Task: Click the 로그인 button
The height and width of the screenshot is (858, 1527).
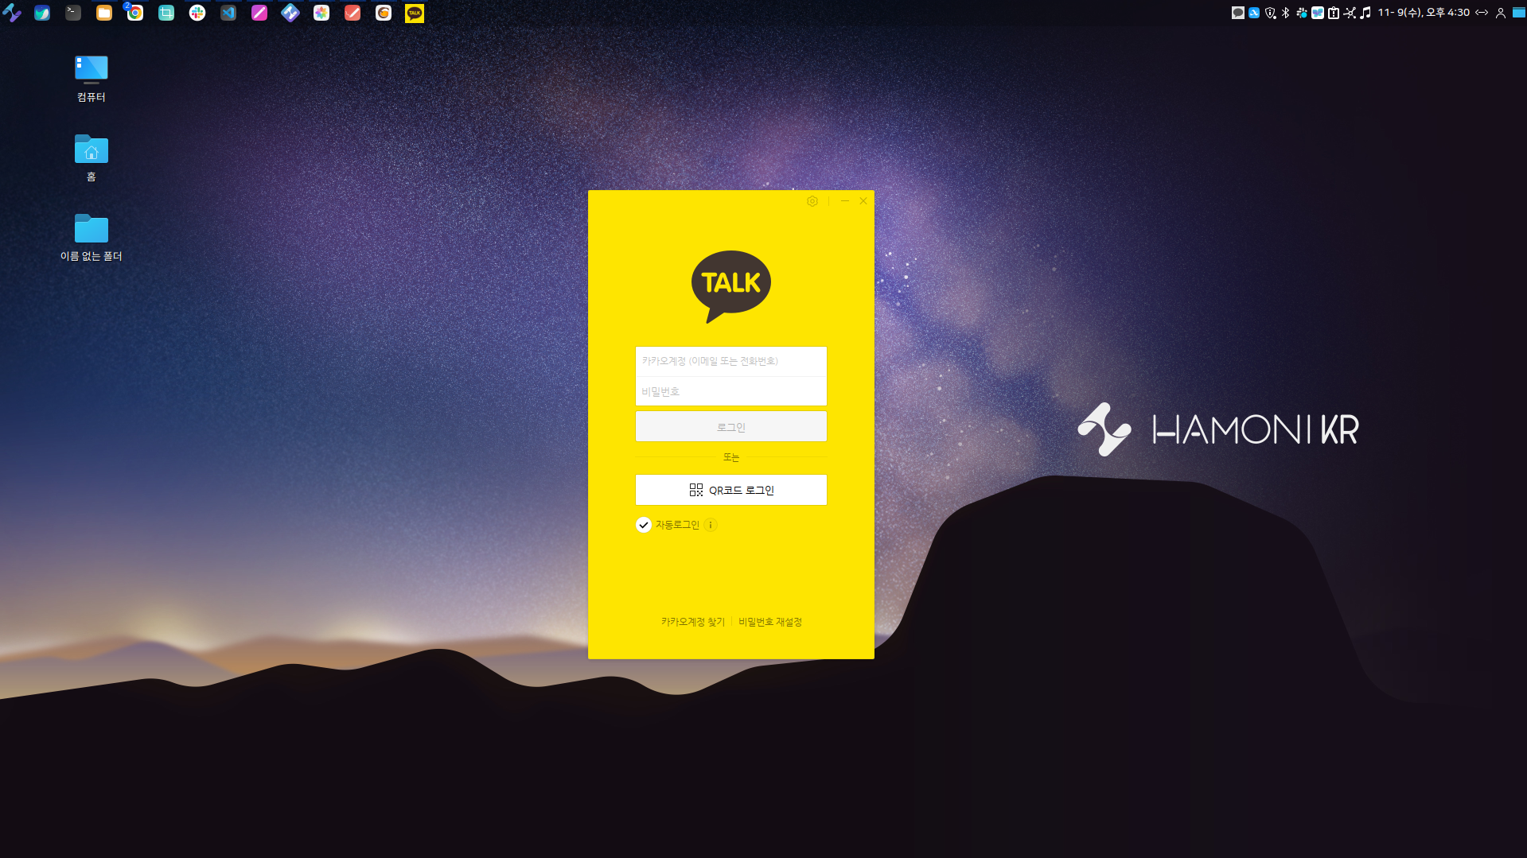Action: (730, 427)
